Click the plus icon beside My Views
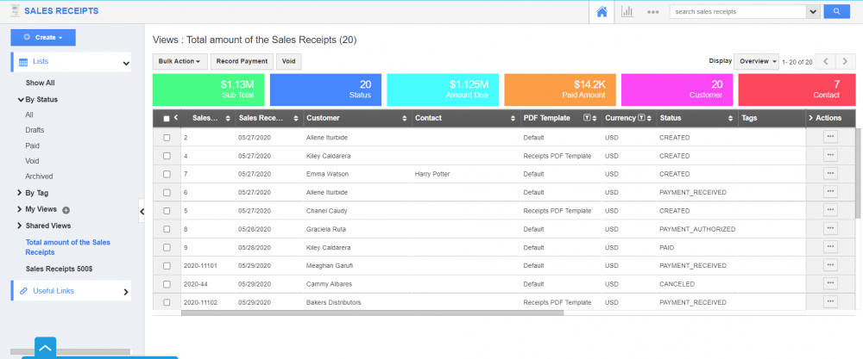 click(66, 209)
